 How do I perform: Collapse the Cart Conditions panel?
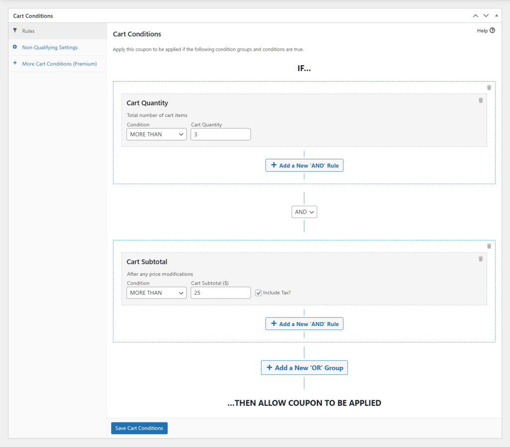click(496, 15)
